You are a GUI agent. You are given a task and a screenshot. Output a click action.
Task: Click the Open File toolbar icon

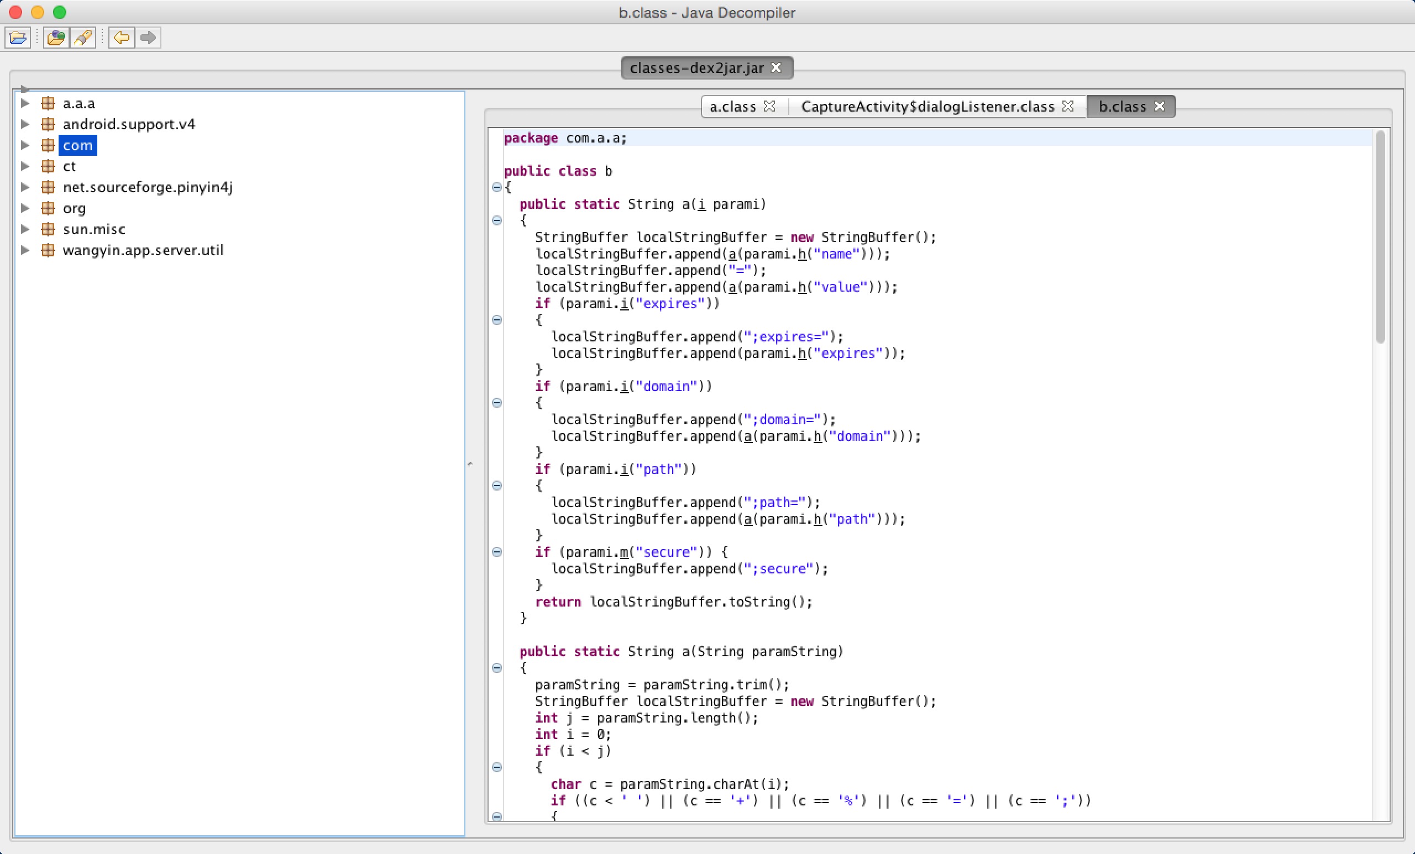point(18,38)
